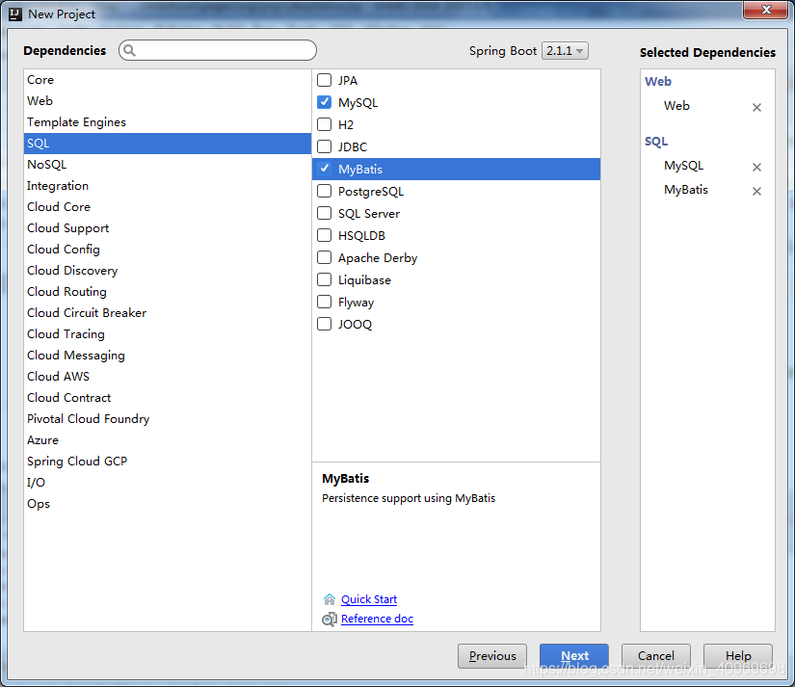Open the Spring Boot version dropdown
The width and height of the screenshot is (795, 687).
pos(565,51)
